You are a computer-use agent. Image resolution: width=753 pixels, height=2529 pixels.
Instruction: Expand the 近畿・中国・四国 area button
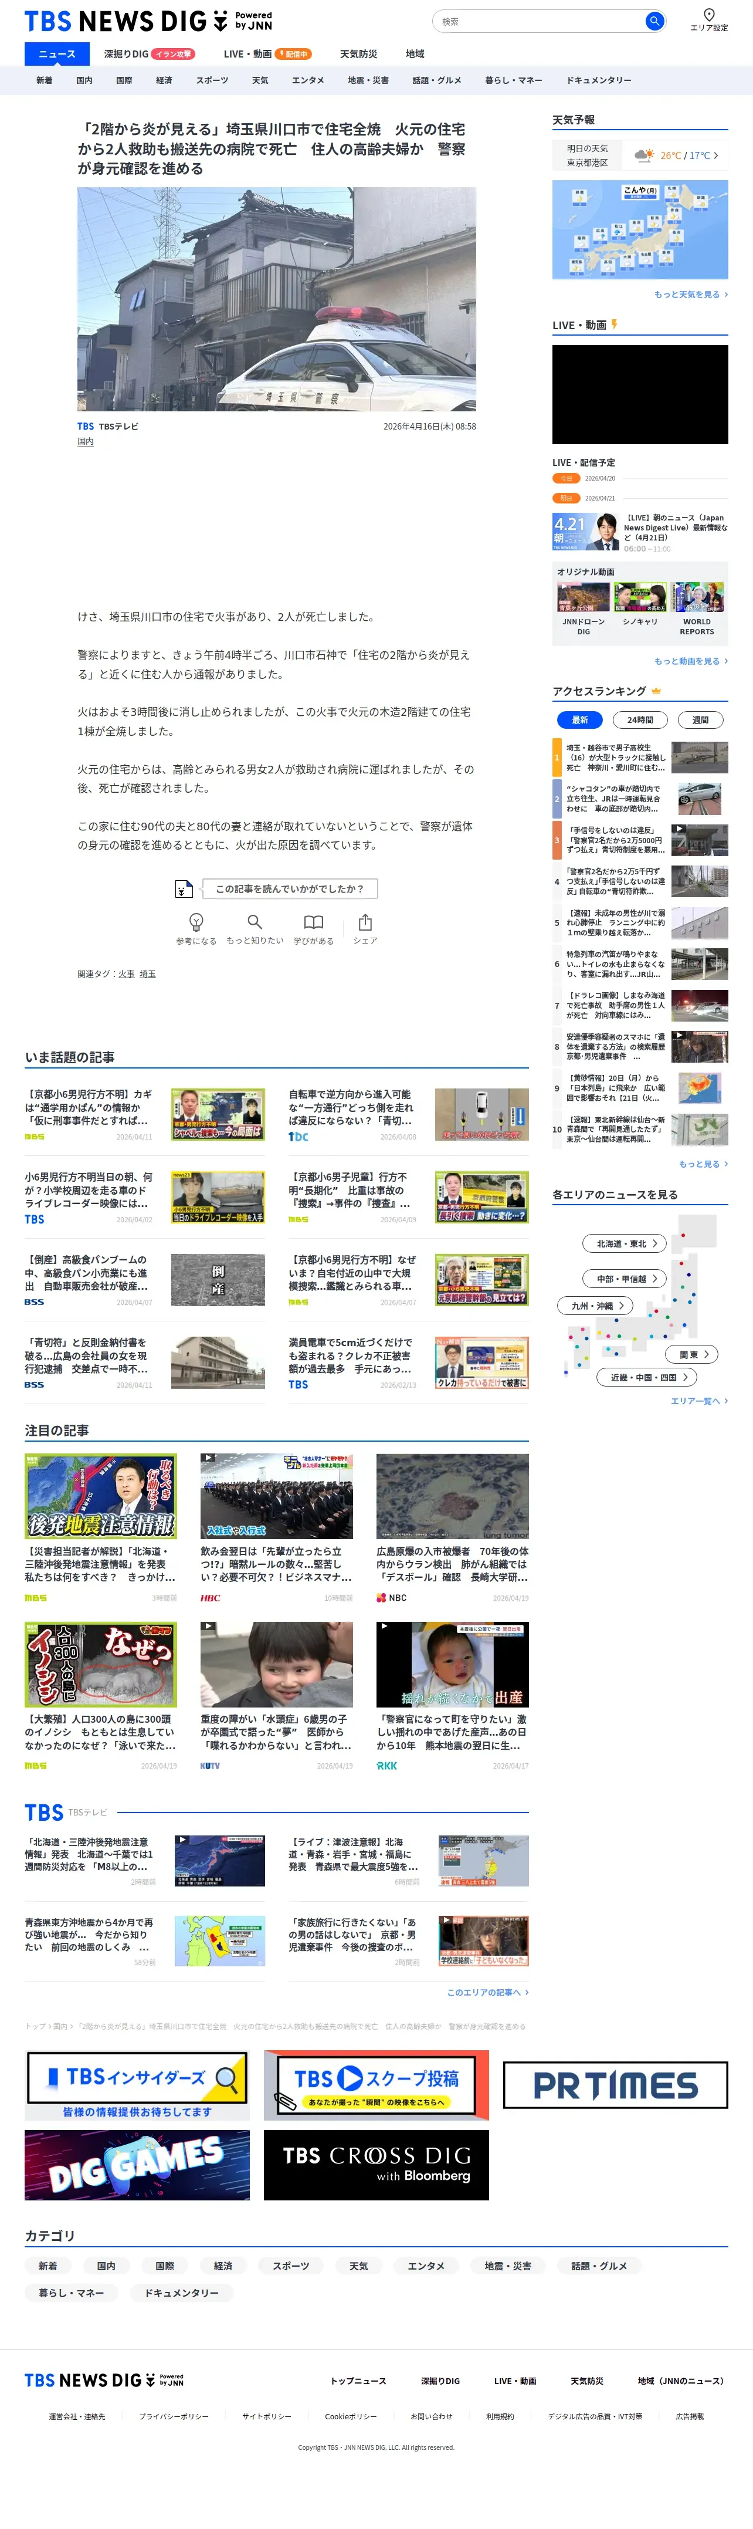[648, 1377]
